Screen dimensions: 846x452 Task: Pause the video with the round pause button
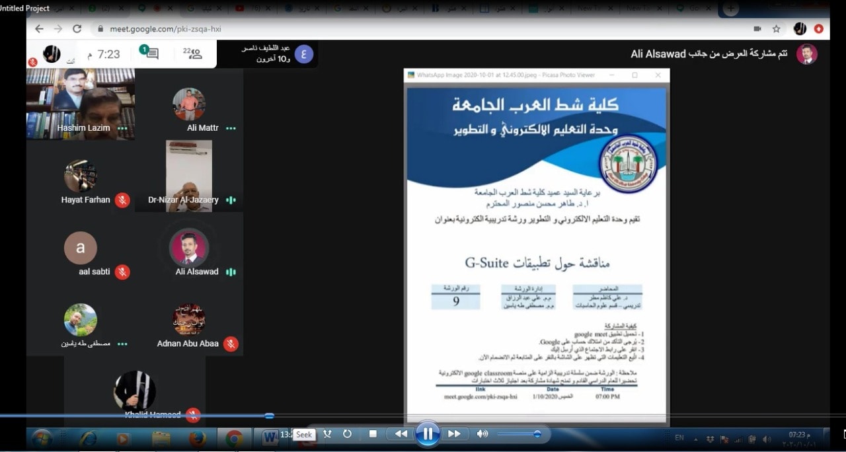click(x=428, y=434)
